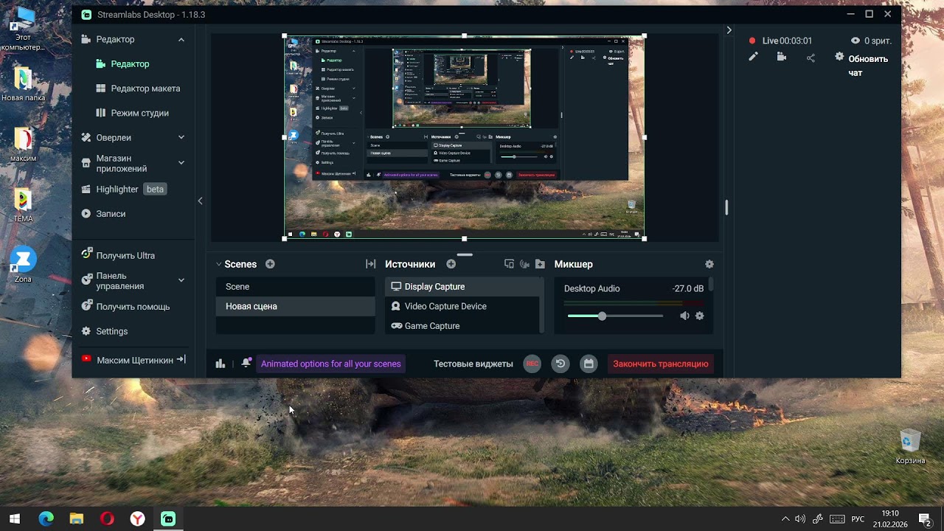The image size is (944, 531).
Task: Open the Микшер settings gear
Action: (x=709, y=264)
